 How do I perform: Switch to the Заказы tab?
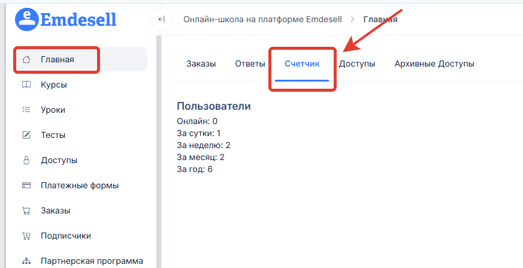[x=201, y=64]
